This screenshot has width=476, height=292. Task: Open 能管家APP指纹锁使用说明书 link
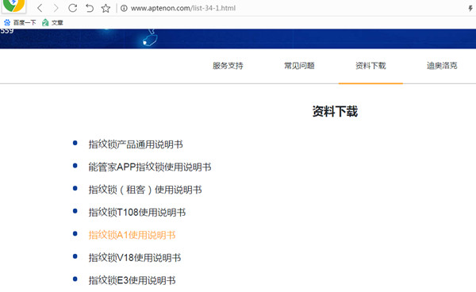[x=150, y=167]
